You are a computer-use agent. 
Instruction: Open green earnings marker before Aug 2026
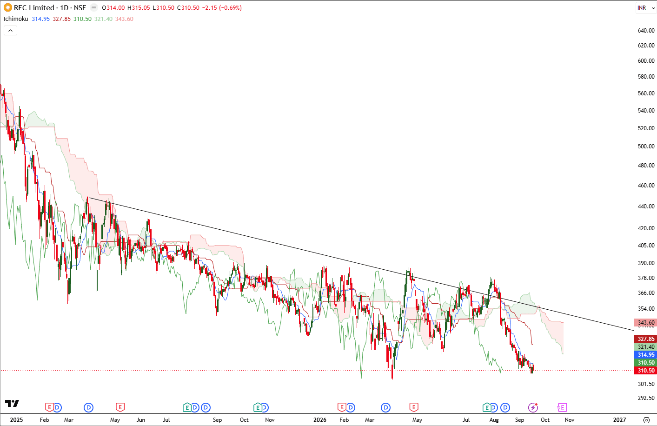tap(487, 407)
